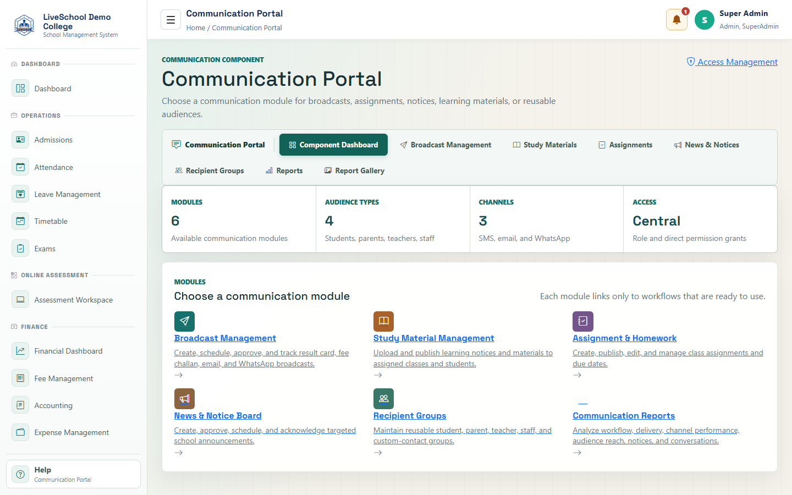Click the shield icon beside Access Management

(691, 62)
